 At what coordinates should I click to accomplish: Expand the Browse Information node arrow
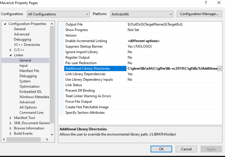tap(10, 128)
